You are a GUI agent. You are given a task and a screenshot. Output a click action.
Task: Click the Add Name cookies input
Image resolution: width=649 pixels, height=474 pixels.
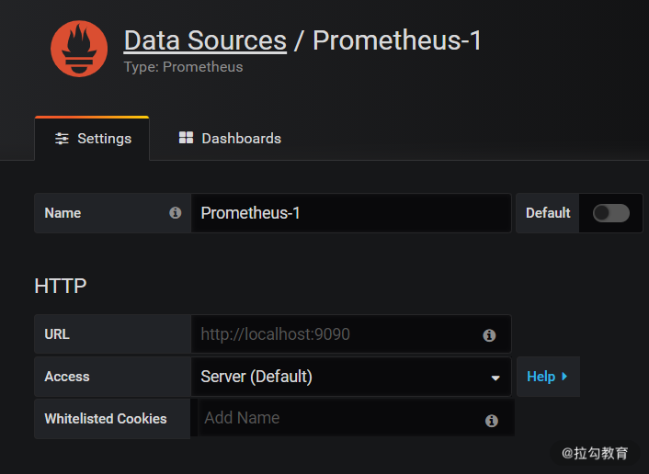(340, 418)
